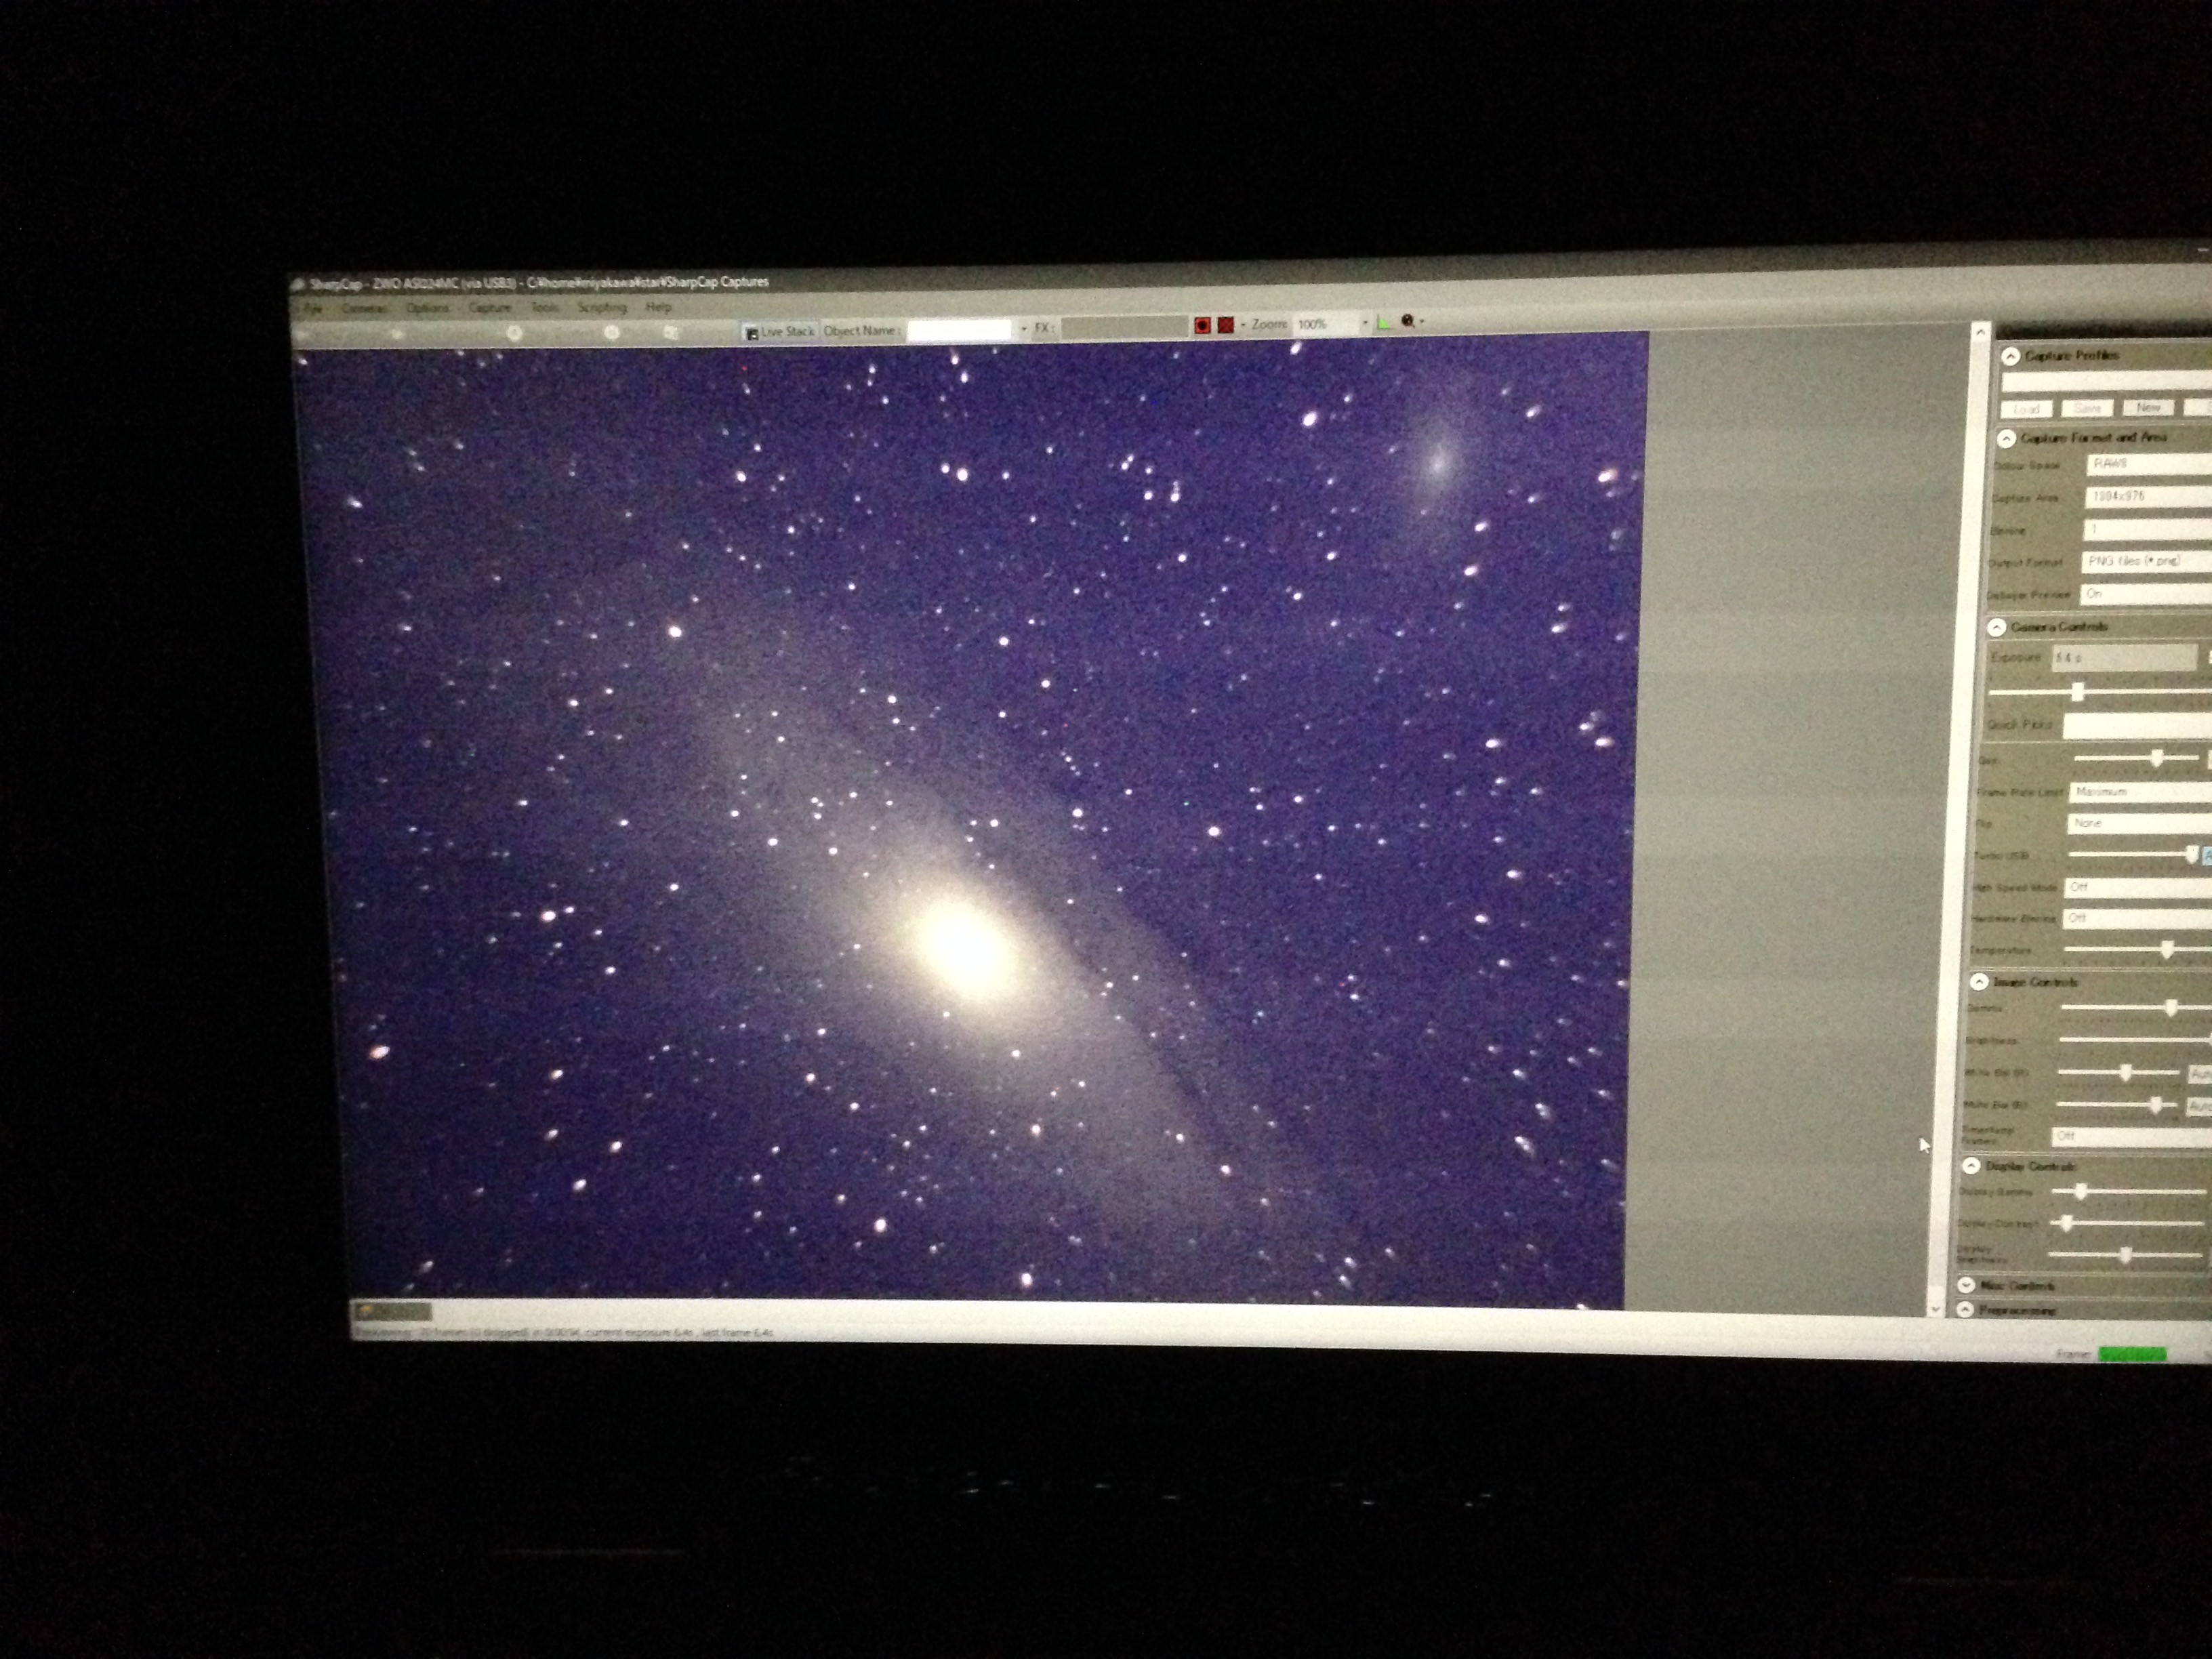Click the red circle reticule icon
Viewport: 2212px width, 1659px height.
coord(1202,325)
